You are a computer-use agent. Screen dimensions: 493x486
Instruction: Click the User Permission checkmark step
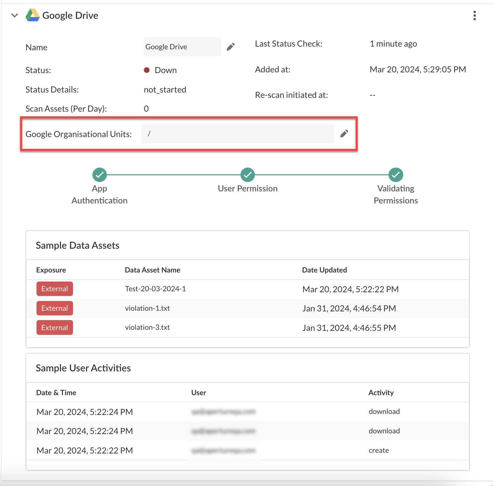pos(248,175)
